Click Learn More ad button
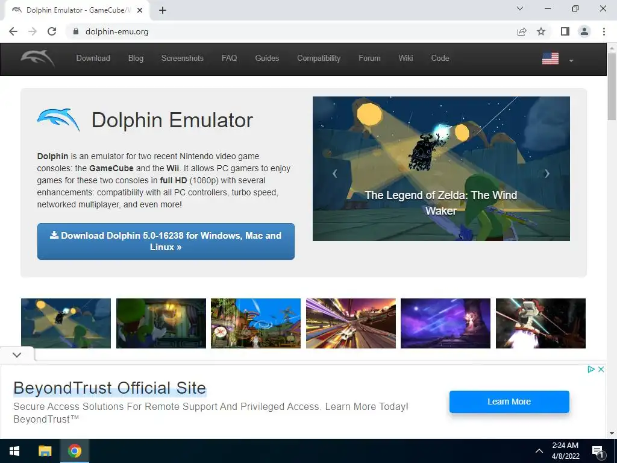Image resolution: width=617 pixels, height=463 pixels. 509,402
